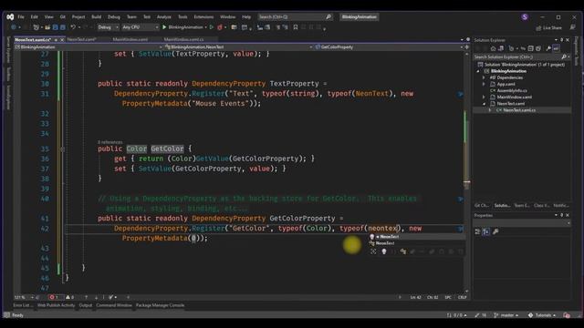This screenshot has height=328, width=584.
Task: Click Show All Files icon in Solution Explorer
Action: 538,48
